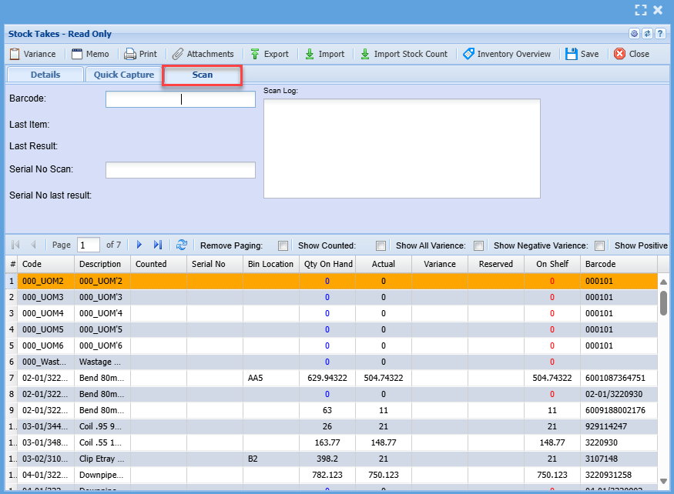Click the Barcode input field
674x494 pixels.
(180, 99)
